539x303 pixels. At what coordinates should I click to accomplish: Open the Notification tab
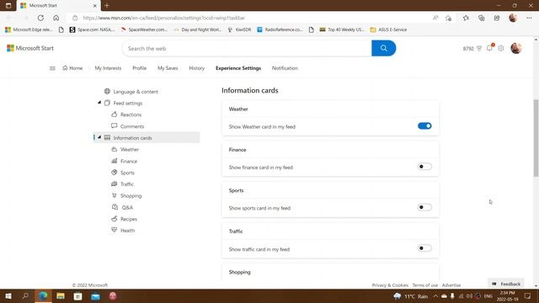[x=285, y=68]
